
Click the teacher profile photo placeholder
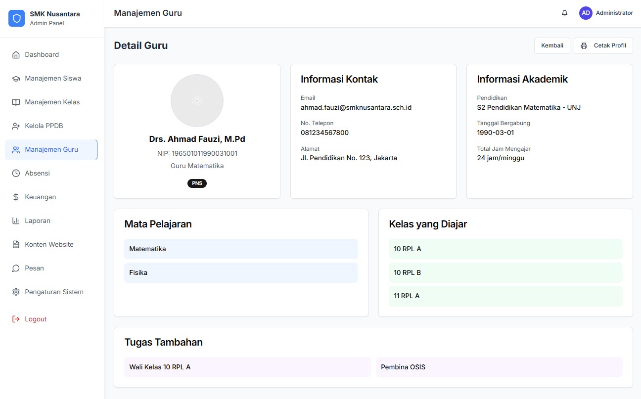[x=197, y=101]
